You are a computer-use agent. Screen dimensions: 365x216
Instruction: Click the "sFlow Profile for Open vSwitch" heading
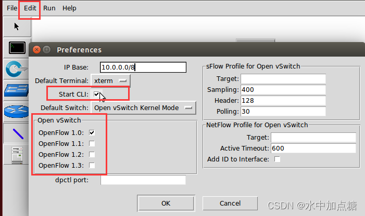(x=253, y=66)
